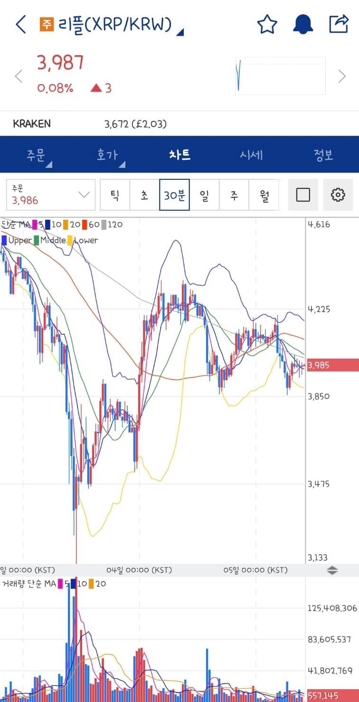This screenshot has height=702, width=359.
Task: Show previous coin with left chevron
Action: [19, 77]
